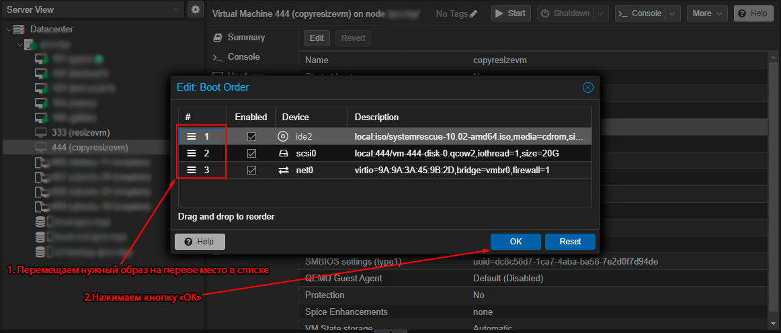This screenshot has height=333, width=781.
Task: Open the More dropdown menu
Action: click(707, 13)
